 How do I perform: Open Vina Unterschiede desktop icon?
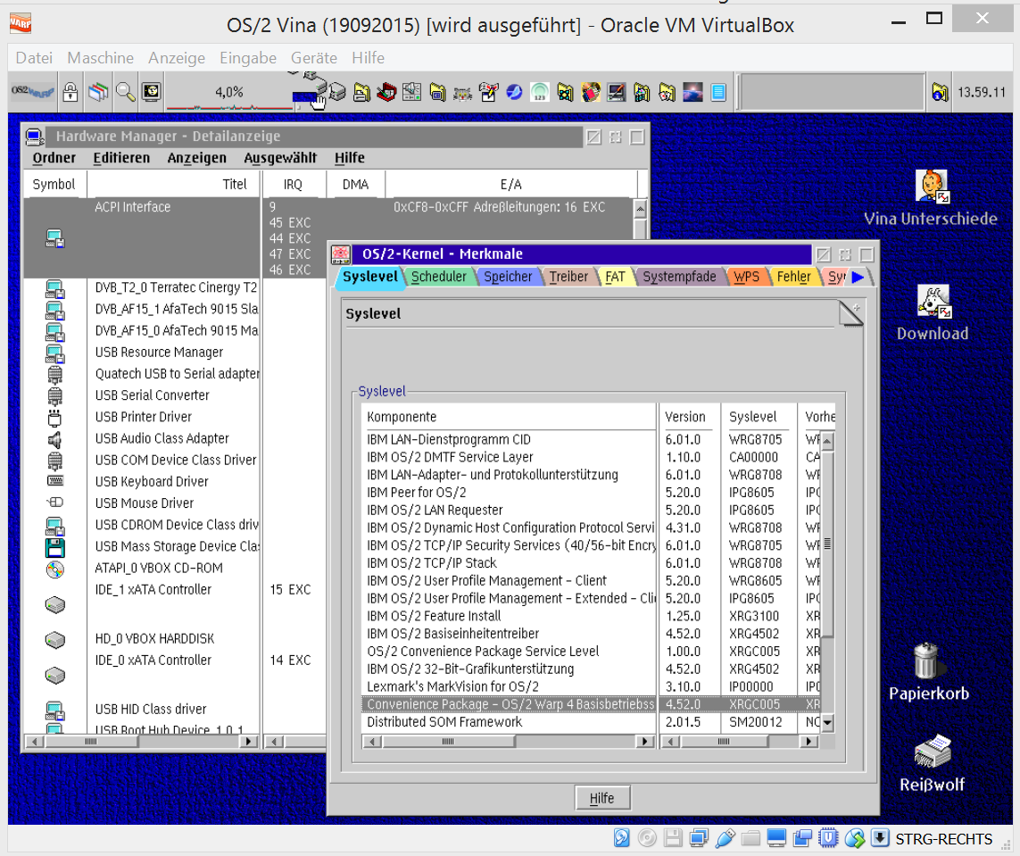coord(931,186)
